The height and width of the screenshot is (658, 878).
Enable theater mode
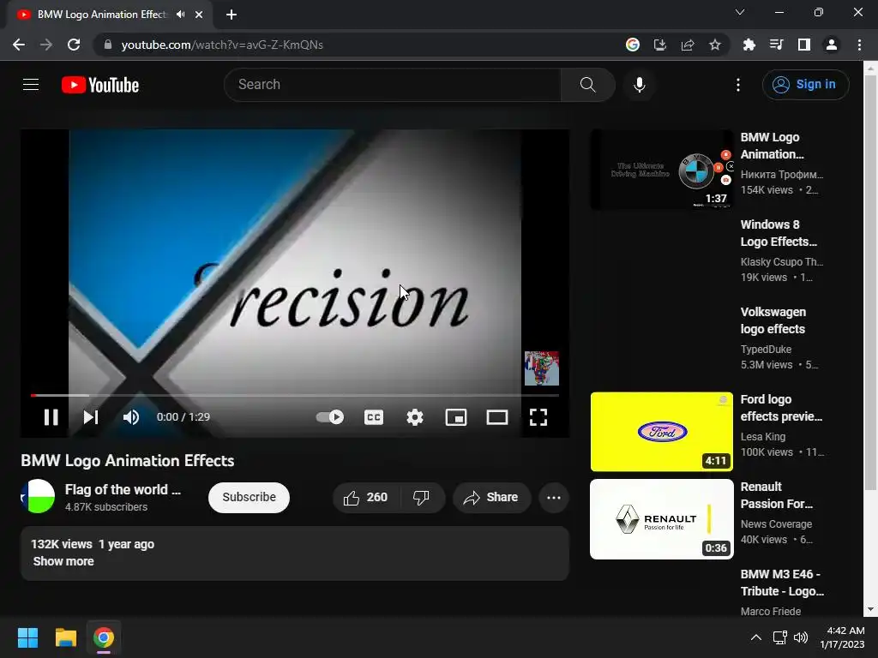tap(496, 417)
